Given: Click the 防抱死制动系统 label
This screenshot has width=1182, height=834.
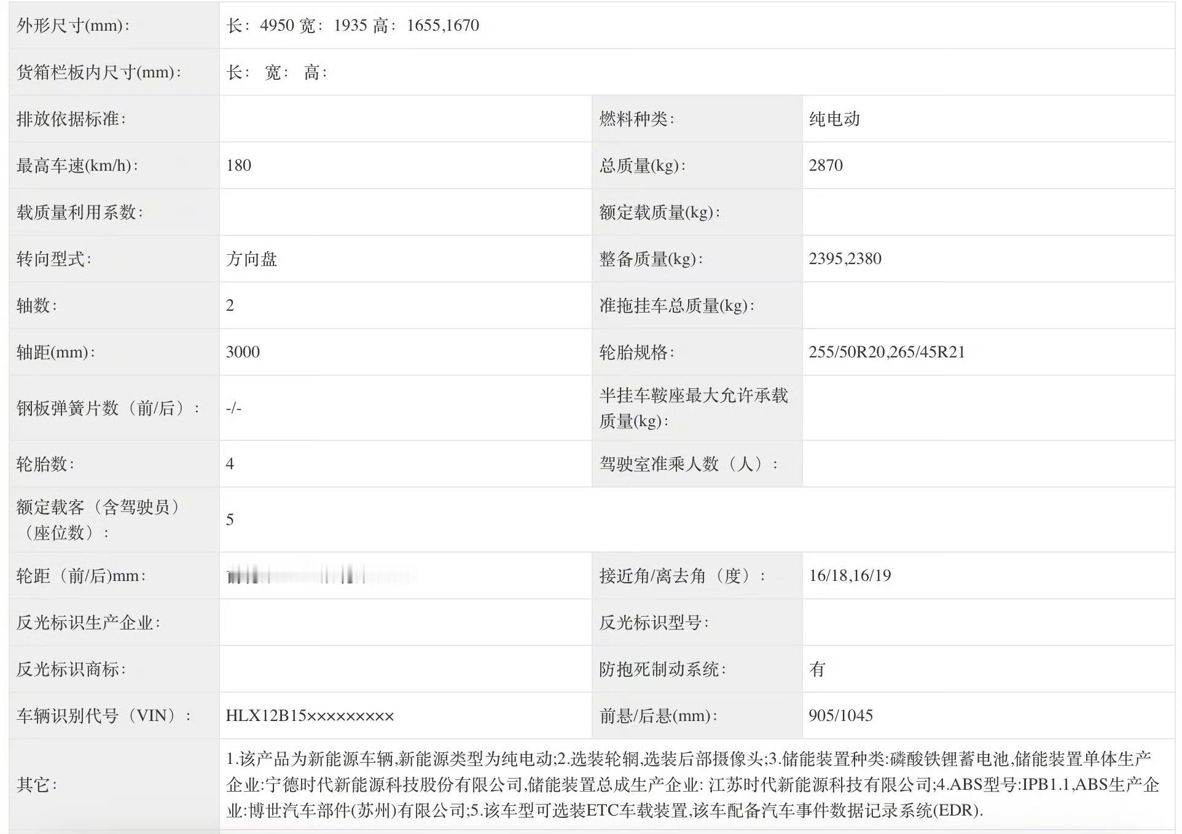Looking at the screenshot, I should pos(663,669).
